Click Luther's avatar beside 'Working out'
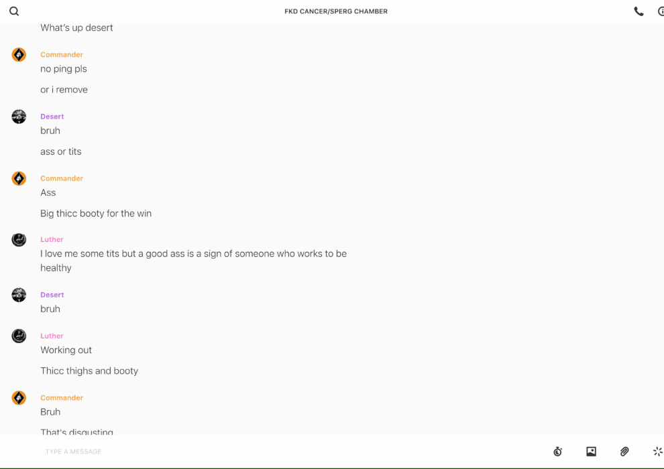Screen dimensions: 664x469 pos(19,336)
